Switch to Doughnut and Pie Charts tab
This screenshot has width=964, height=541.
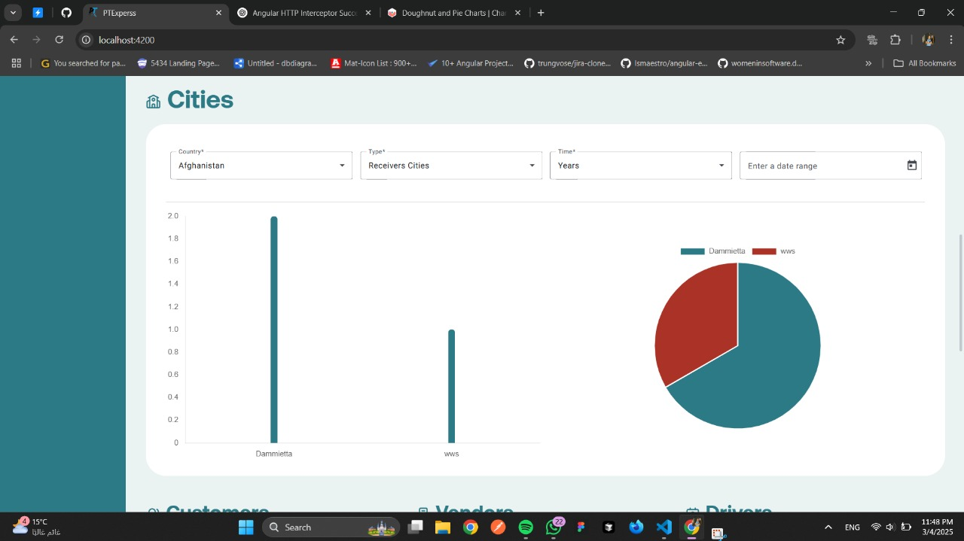pos(453,13)
